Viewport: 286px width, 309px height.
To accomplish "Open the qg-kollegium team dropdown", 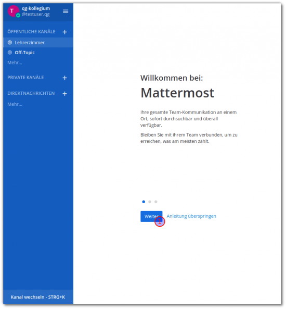I will click(x=36, y=8).
